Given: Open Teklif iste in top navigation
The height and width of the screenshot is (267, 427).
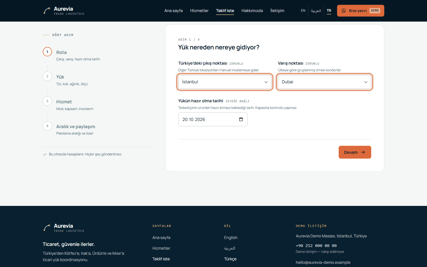Looking at the screenshot, I should (x=225, y=11).
